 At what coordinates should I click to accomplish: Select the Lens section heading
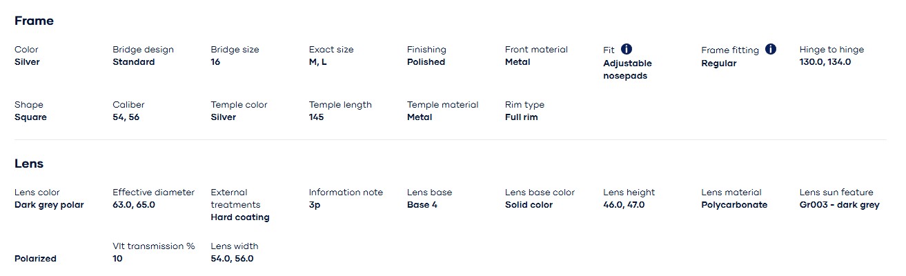click(29, 164)
